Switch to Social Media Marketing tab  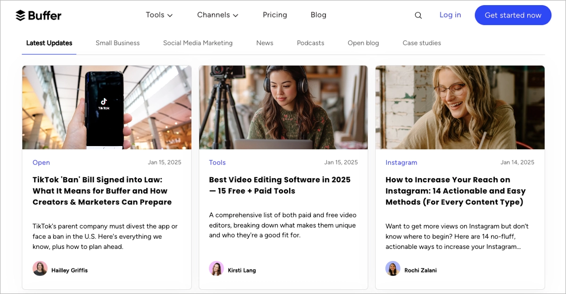(198, 43)
